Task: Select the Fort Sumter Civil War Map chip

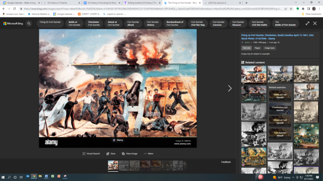Action: (x=198, y=24)
